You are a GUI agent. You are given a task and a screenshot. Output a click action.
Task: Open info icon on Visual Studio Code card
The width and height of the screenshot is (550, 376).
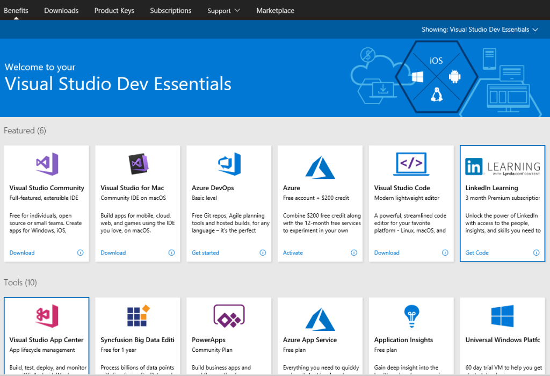tap(445, 252)
